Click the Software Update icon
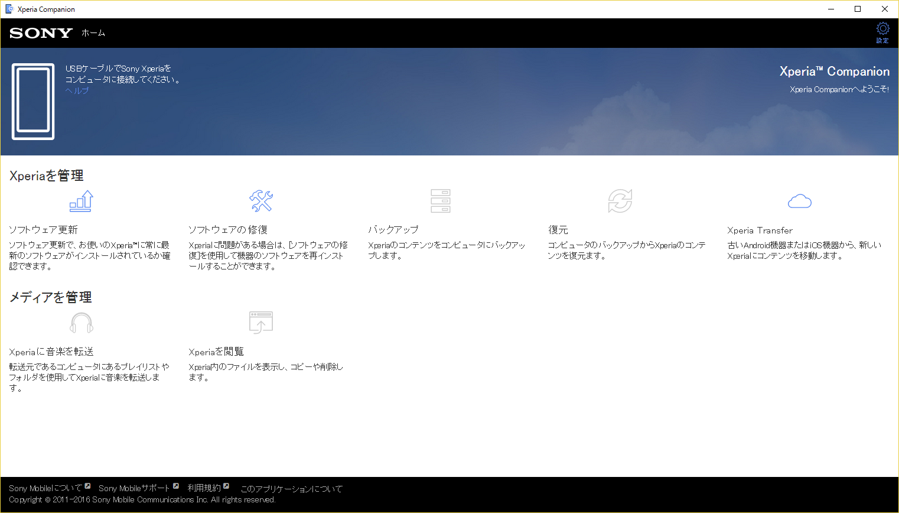The width and height of the screenshot is (899, 513). coord(82,201)
